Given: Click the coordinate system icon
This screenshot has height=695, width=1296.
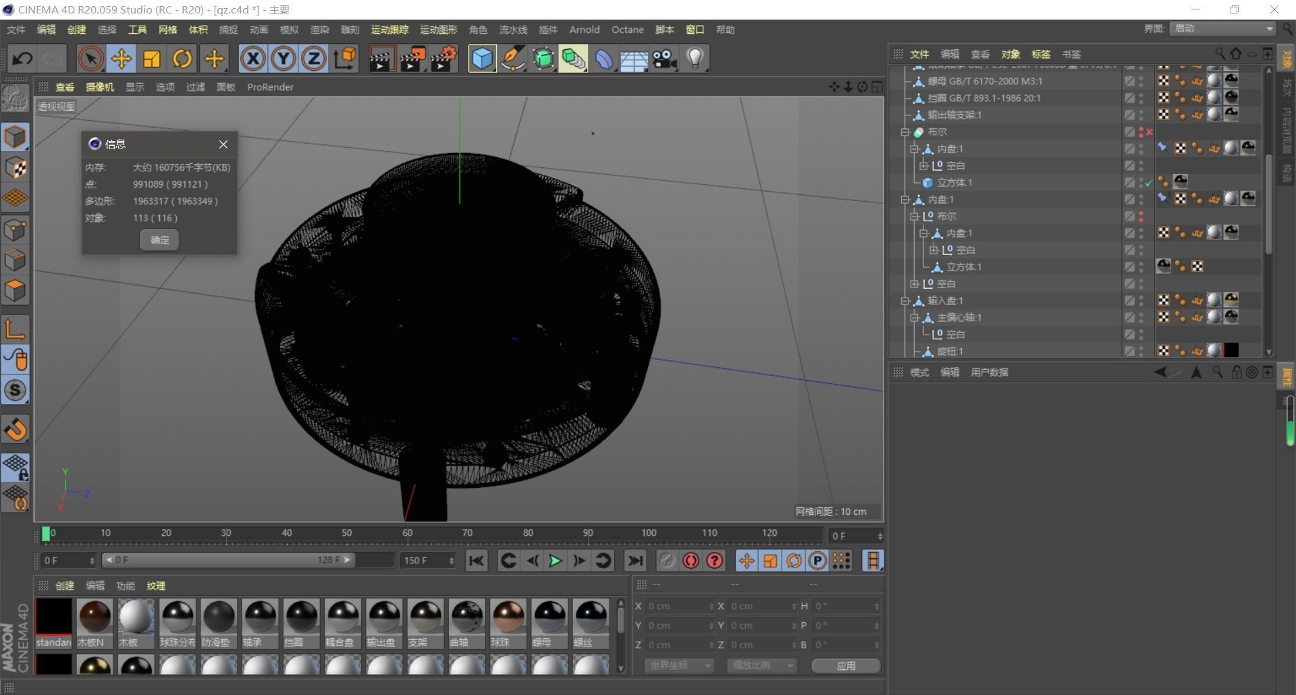Looking at the screenshot, I should [x=345, y=59].
